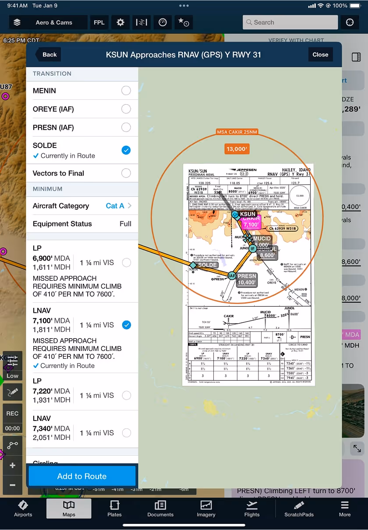The image size is (368, 530).
Task: Tap the SOLDE waypoint diamond marker
Action: (193, 265)
